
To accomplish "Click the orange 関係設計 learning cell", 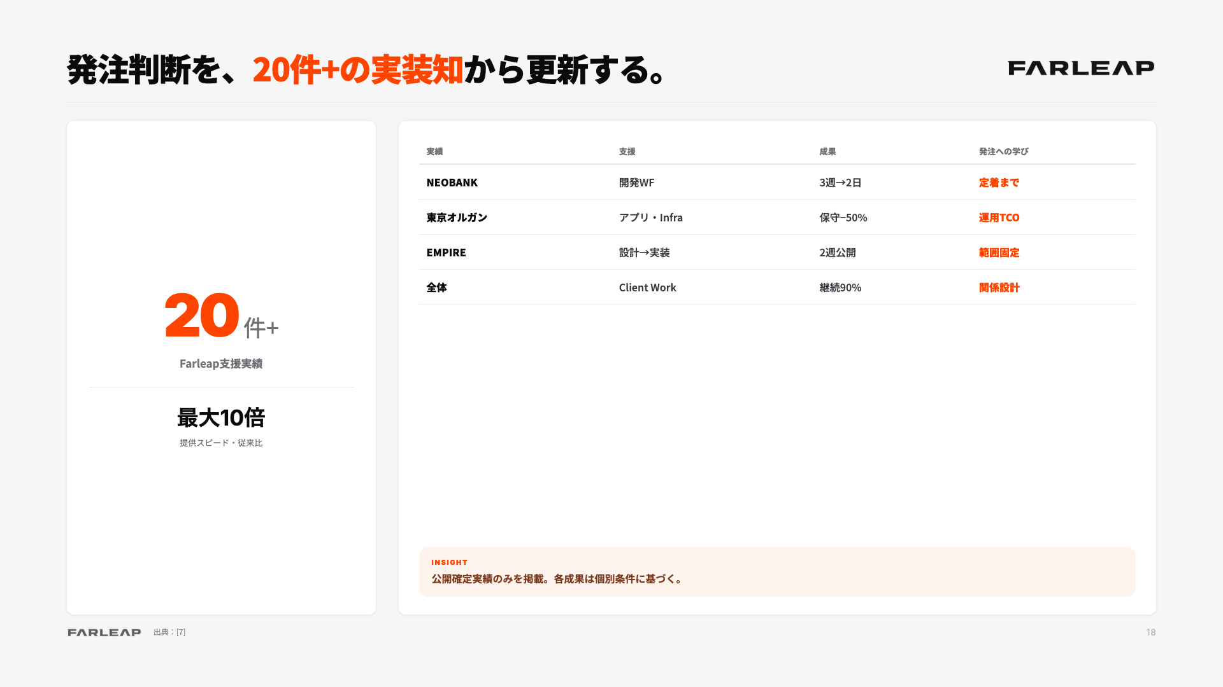I will [999, 288].
